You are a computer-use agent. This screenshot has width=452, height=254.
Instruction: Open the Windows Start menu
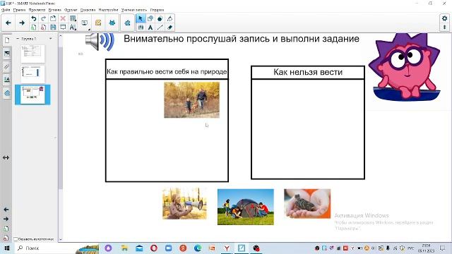point(7,248)
